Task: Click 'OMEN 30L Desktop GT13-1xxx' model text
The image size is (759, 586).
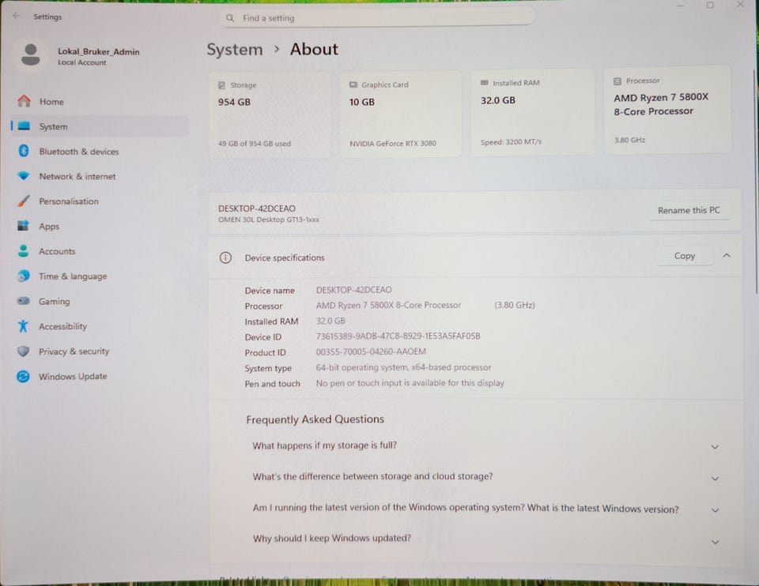Action: click(269, 220)
